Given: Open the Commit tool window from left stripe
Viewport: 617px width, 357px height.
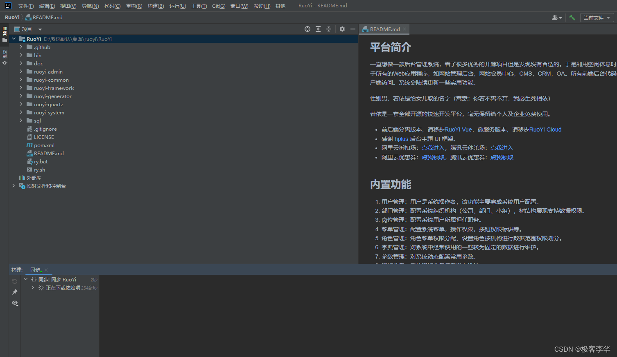Looking at the screenshot, I should pyautogui.click(x=5, y=57).
